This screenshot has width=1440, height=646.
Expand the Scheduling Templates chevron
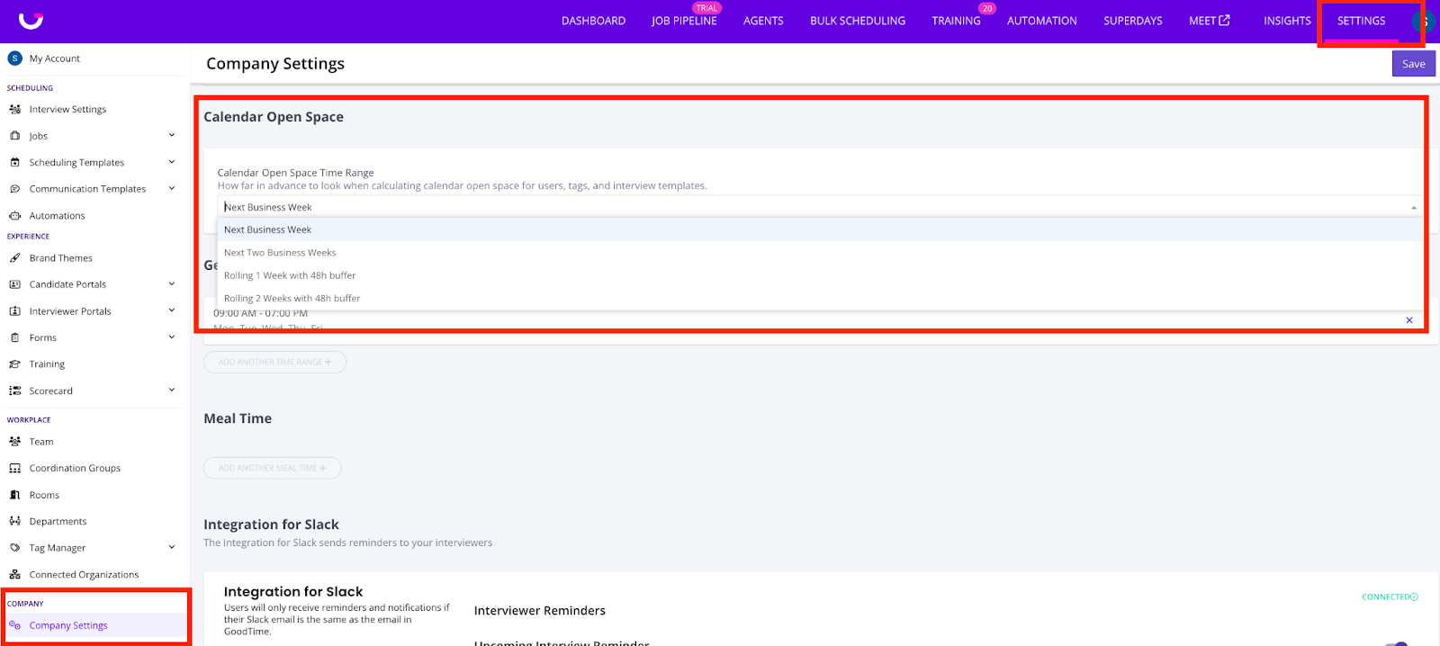tap(172, 162)
